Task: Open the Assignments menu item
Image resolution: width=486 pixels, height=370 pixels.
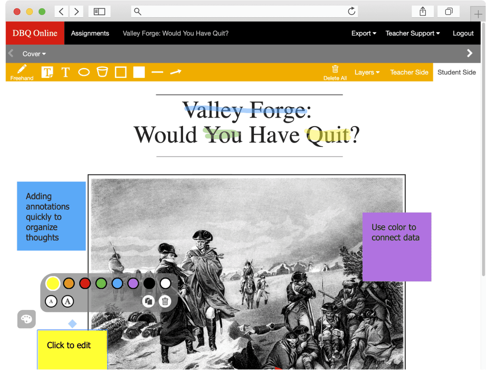Action: click(x=90, y=33)
